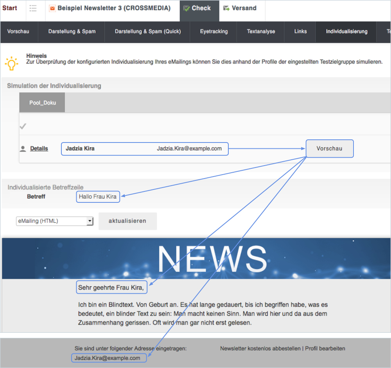Click the list icon next to Start
Viewport: 391px width, 368px height.
[33, 8]
